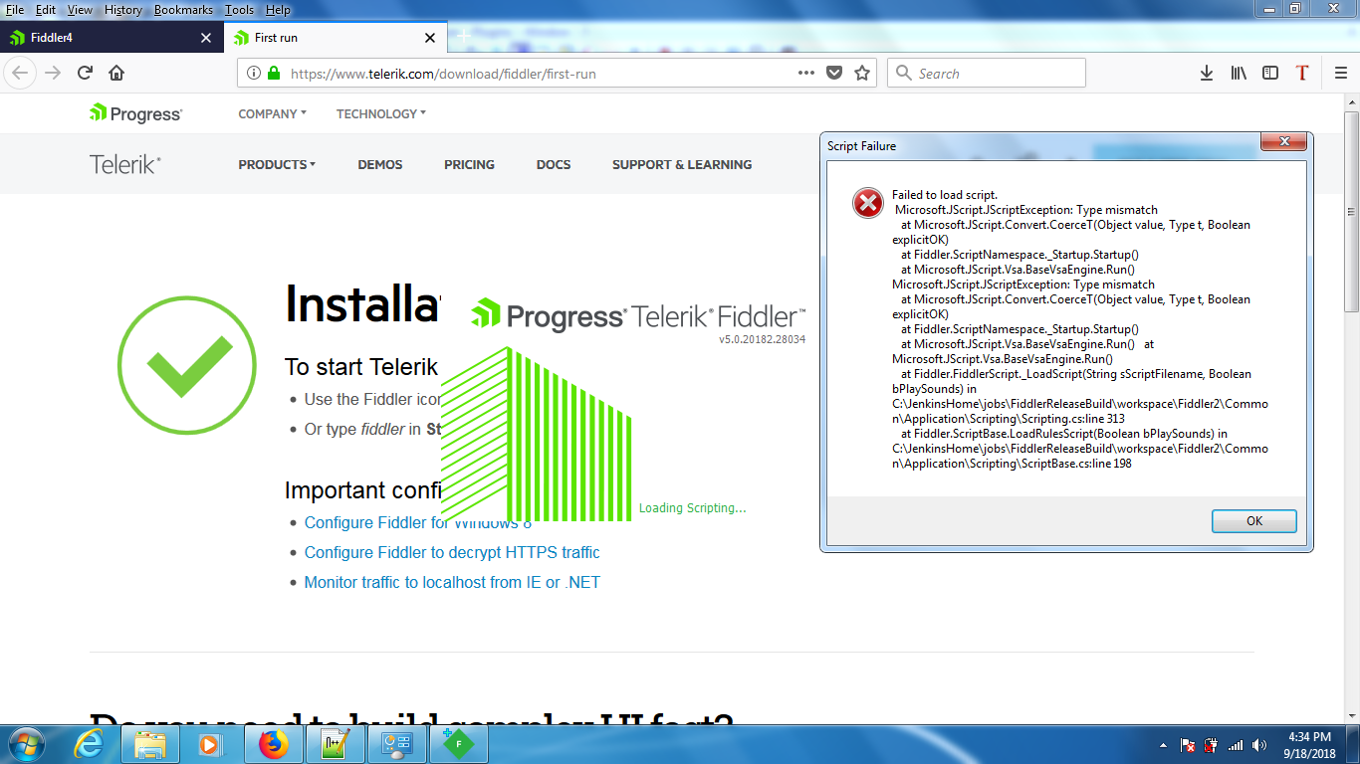This screenshot has height=764, width=1360.
Task: Click the red T extension icon
Action: point(1302,73)
